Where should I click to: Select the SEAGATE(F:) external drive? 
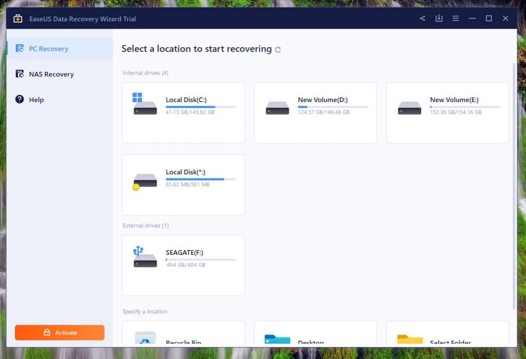coord(183,265)
